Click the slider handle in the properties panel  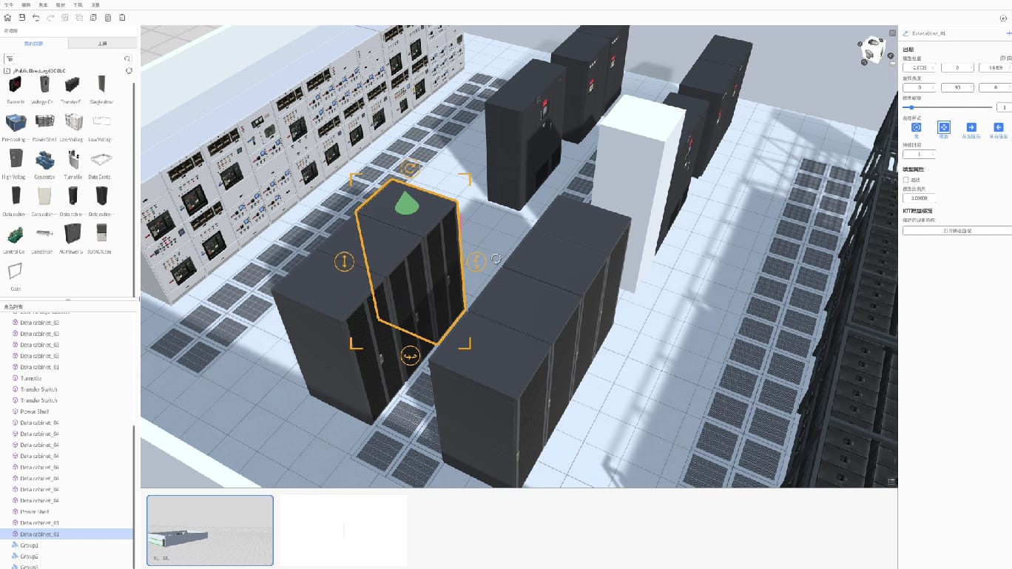[x=911, y=107]
